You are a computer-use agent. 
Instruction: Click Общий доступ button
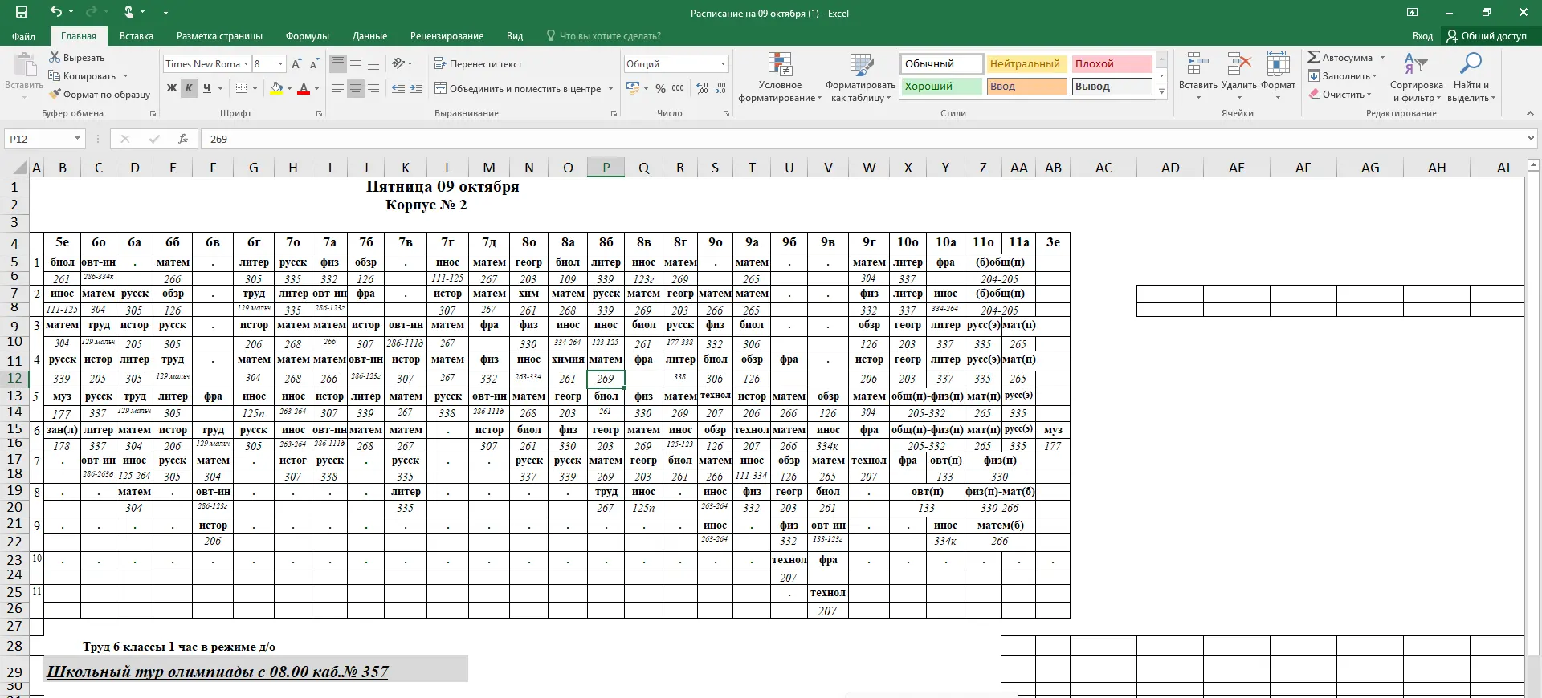[x=1487, y=36]
